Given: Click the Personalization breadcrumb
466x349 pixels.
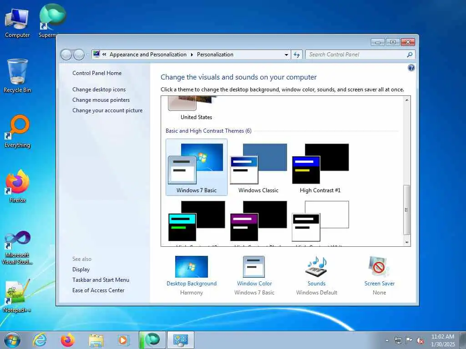Looking at the screenshot, I should click(215, 55).
